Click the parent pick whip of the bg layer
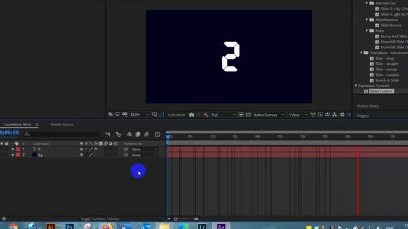 click(126, 155)
